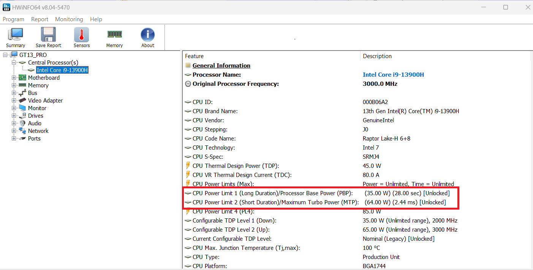This screenshot has width=533, height=270.
Task: Expand the Monitor tree node
Action: click(14, 108)
